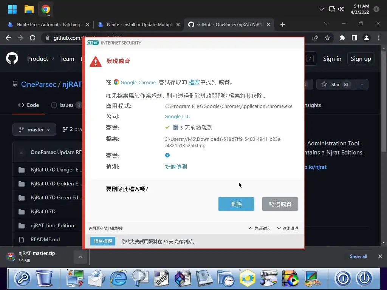Open the README.md file
This screenshot has height=290, width=387.
coord(45,239)
